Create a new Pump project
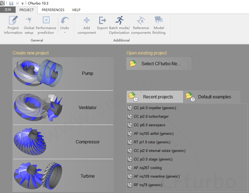Screen dimensions: 249x193 63,74
